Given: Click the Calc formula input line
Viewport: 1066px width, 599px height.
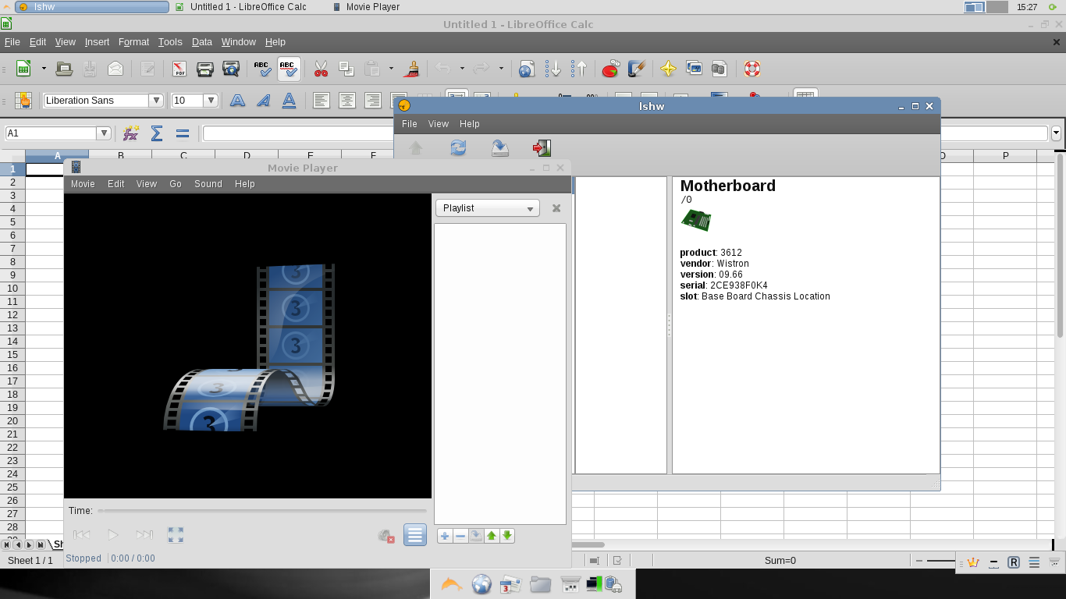Looking at the screenshot, I should click(625, 133).
